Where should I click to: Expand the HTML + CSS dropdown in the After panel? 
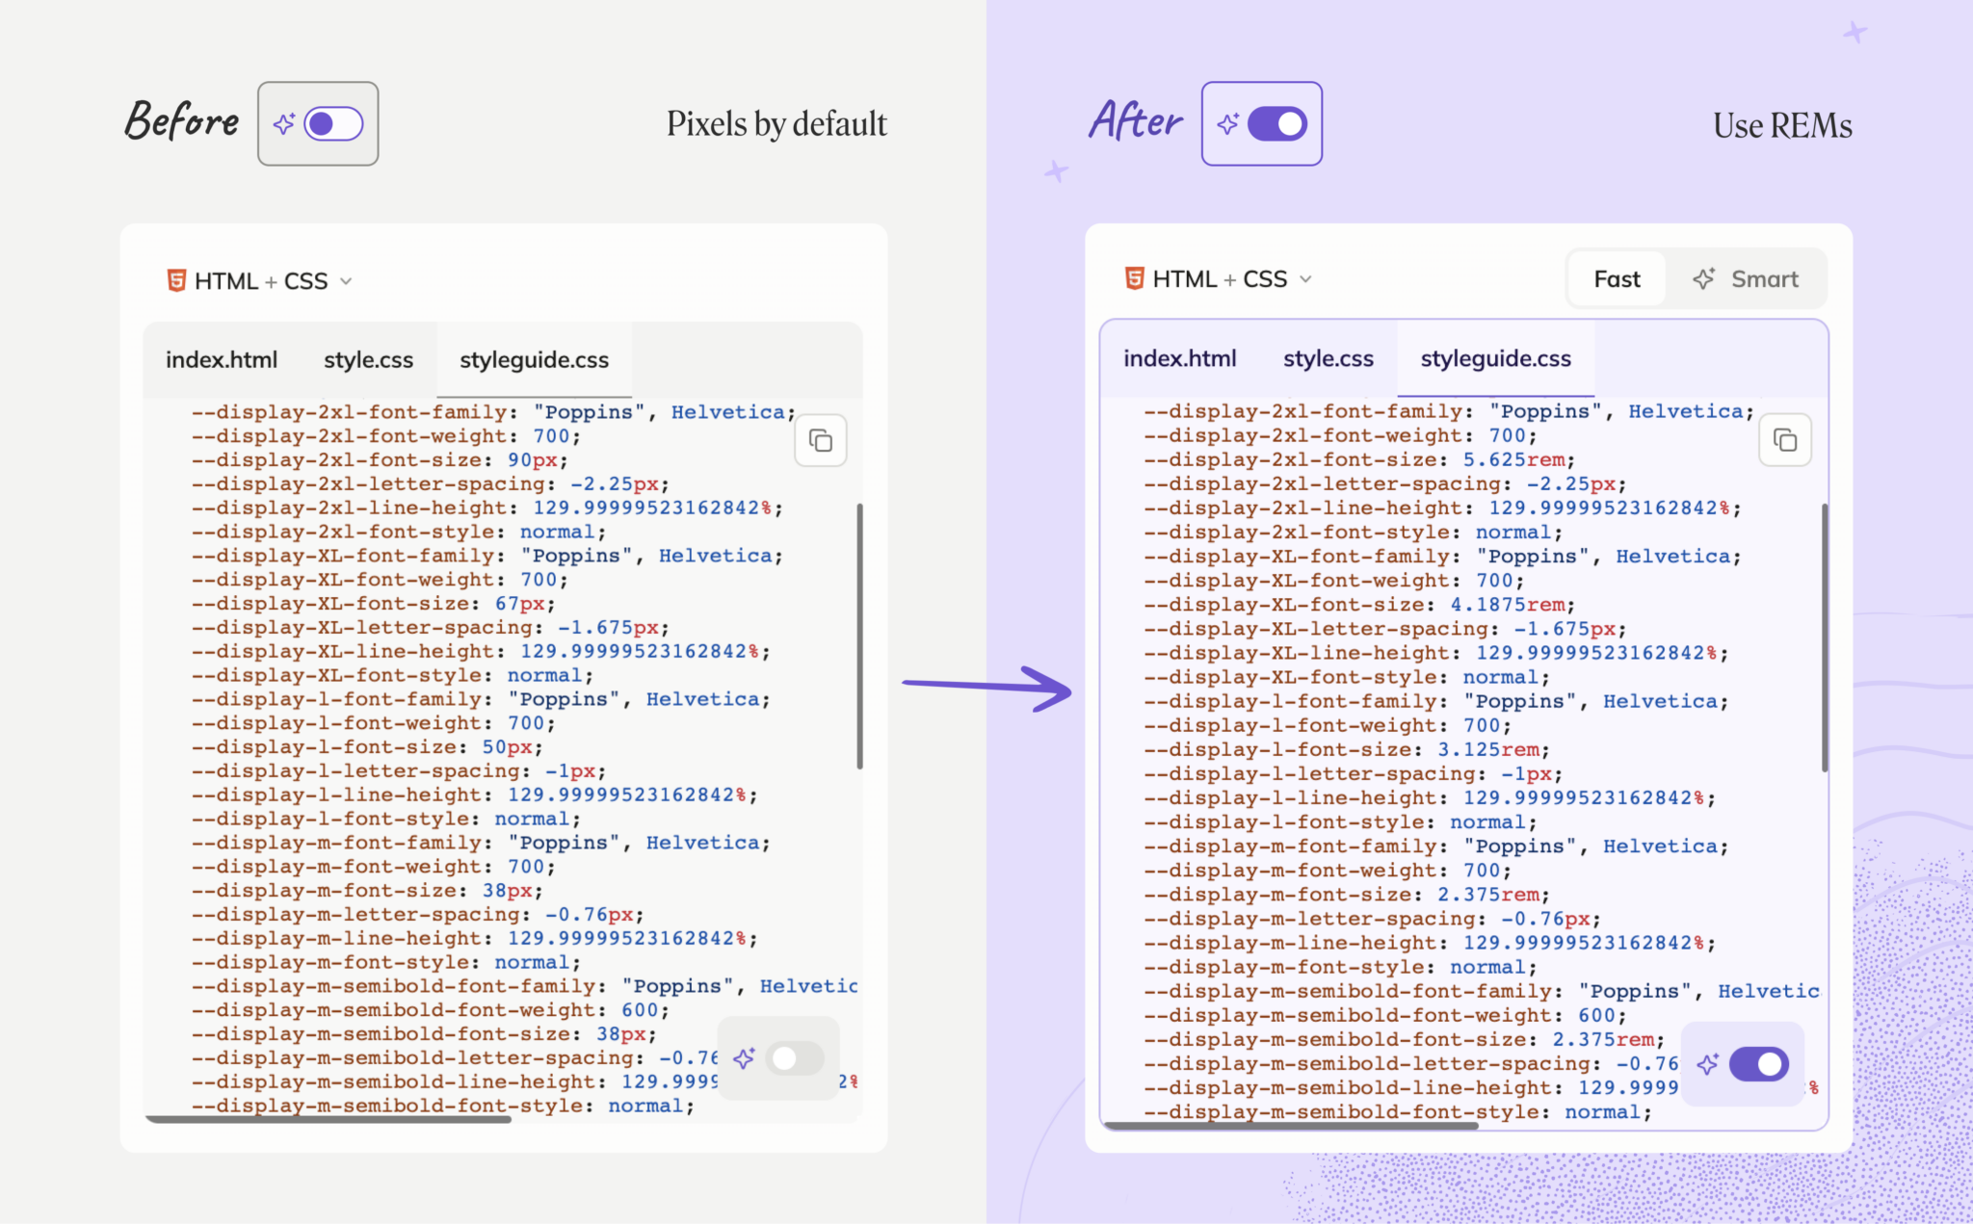pyautogui.click(x=1305, y=278)
